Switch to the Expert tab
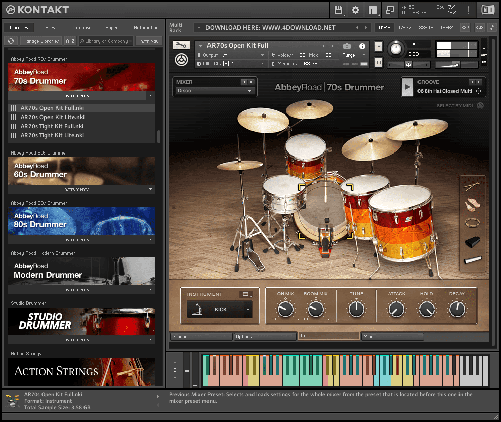The width and height of the screenshot is (501, 422). point(112,28)
